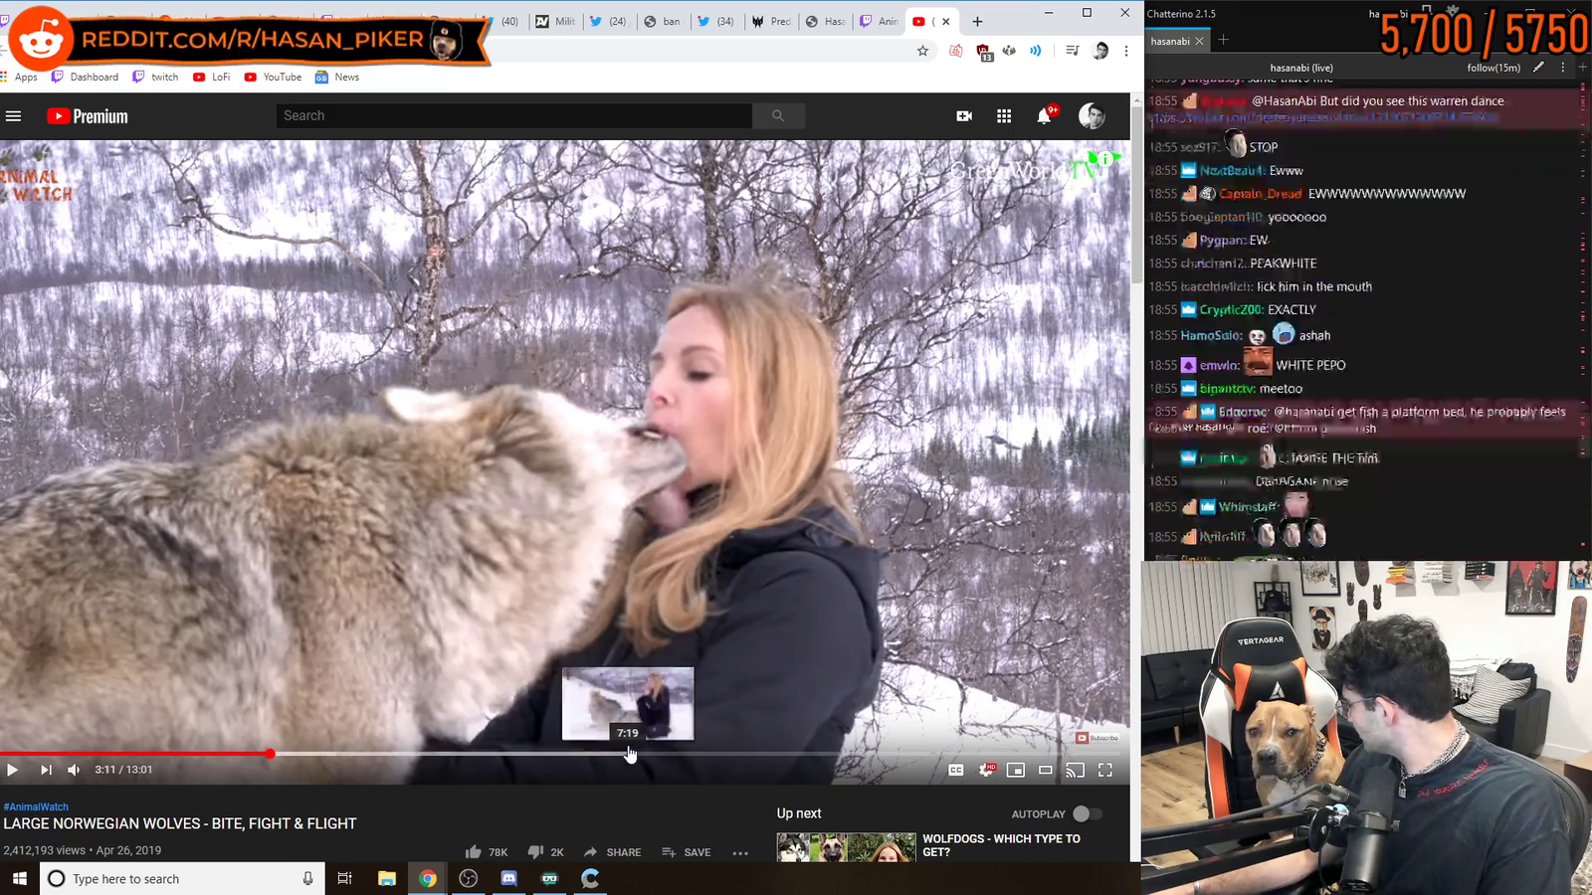Open the Chrome three-dot menu
Viewport: 1592px width, 895px height.
coord(1126,51)
